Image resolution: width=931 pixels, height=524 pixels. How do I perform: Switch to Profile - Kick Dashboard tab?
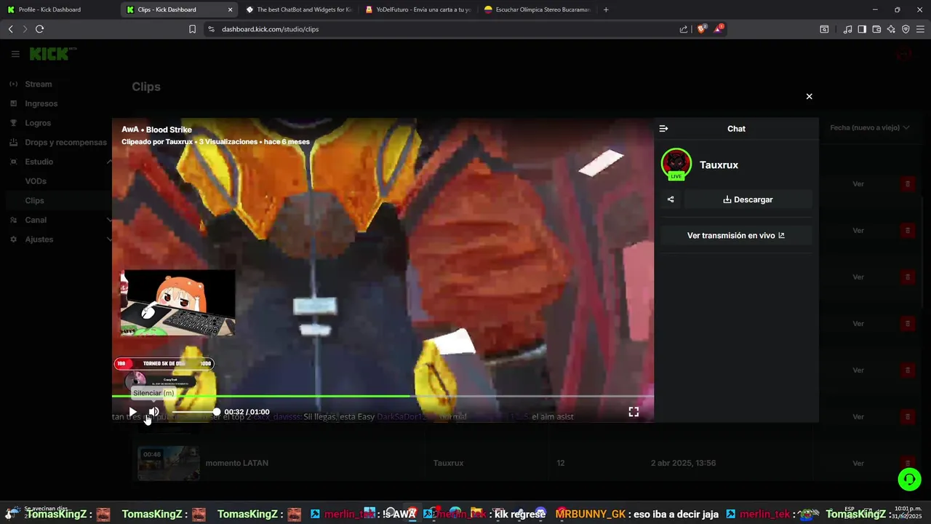click(x=58, y=9)
